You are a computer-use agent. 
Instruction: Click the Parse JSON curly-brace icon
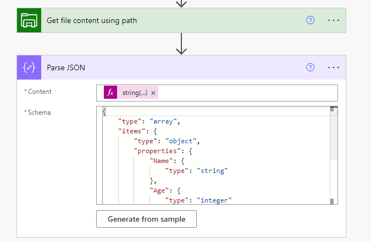29,67
